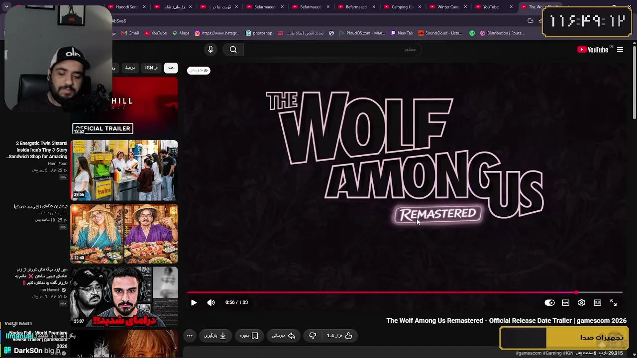Open the tab search dropdown arrow

[6, 7]
